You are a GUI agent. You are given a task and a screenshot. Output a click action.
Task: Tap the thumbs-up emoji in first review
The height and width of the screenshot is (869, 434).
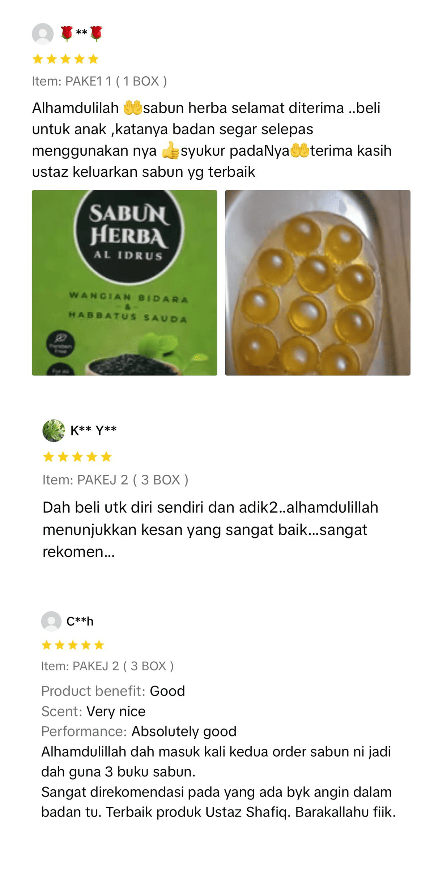[x=170, y=150]
